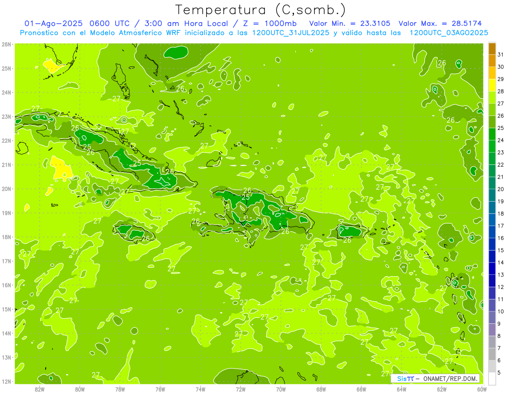The height and width of the screenshot is (395, 512).
Task: Click the Puerto Rico island outline on the map
Action: 352,231
